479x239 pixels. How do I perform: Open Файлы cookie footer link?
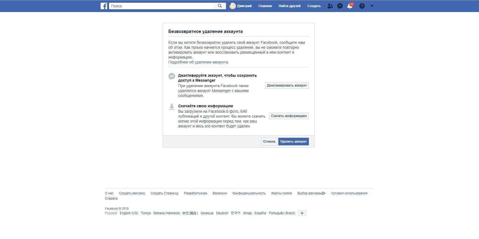click(281, 193)
